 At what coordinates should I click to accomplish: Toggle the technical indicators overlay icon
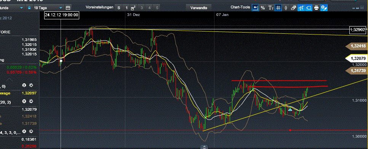click(301, 8)
